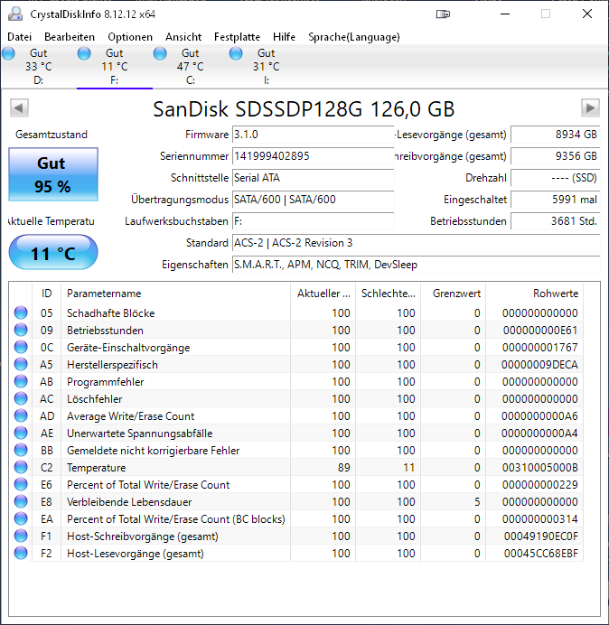The width and height of the screenshot is (609, 625).
Task: Click the Eingeschaltet value 5991 mal
Action: pos(555,200)
